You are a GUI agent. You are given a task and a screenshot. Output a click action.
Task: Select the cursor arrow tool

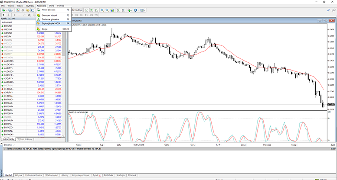4,15
